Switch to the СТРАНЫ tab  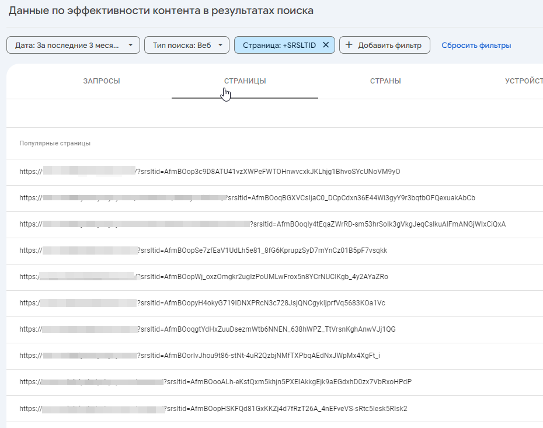385,81
